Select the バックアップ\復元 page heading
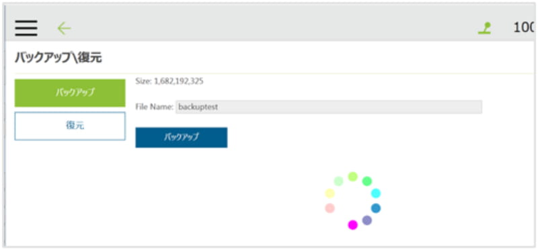538x250 pixels. (58, 58)
